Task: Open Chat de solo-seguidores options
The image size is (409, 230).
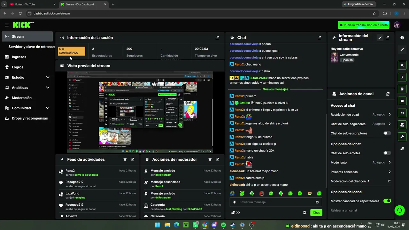Action: coord(361,124)
